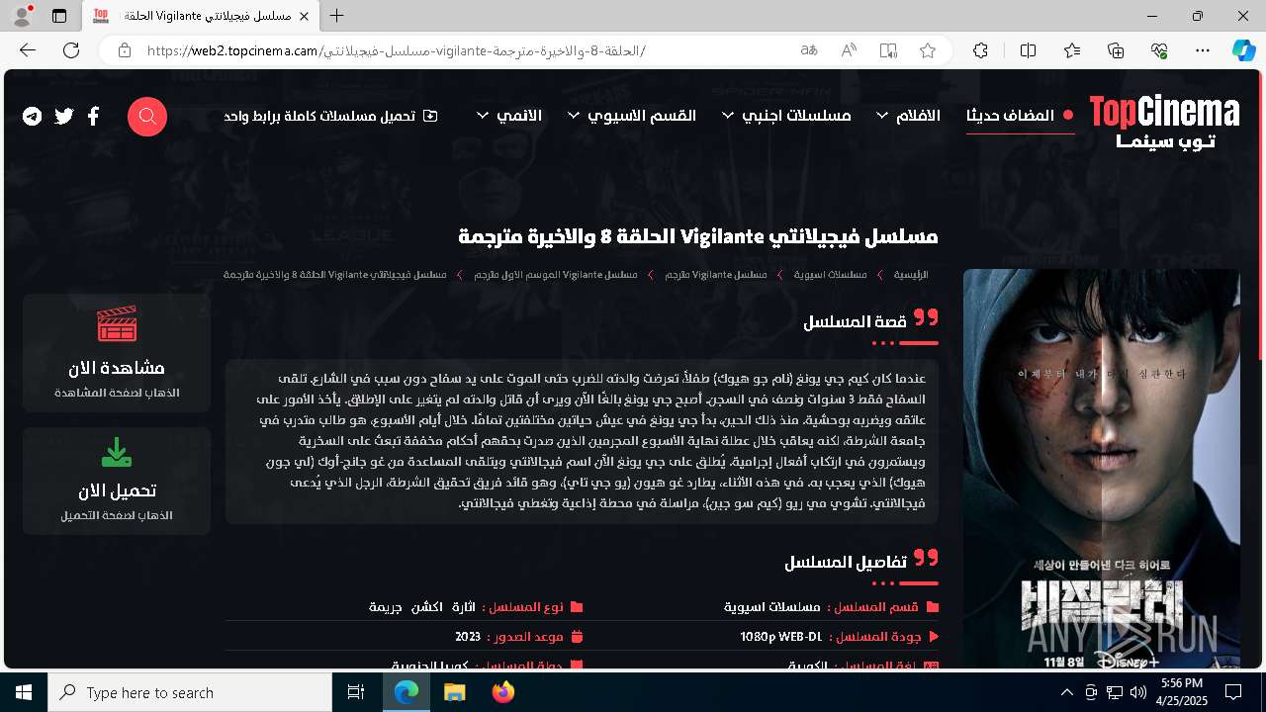Click the Vigilante poster image

[1102, 469]
